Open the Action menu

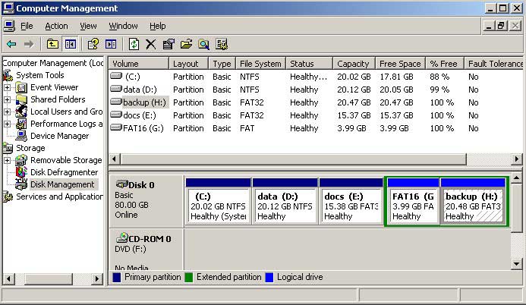click(56, 26)
